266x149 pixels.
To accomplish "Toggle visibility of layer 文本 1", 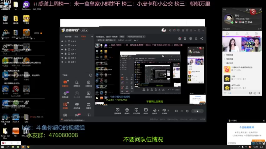I will (x=62, y=49).
